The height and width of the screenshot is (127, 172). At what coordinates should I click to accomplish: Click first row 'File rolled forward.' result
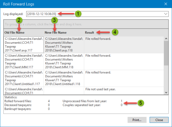[98, 39]
